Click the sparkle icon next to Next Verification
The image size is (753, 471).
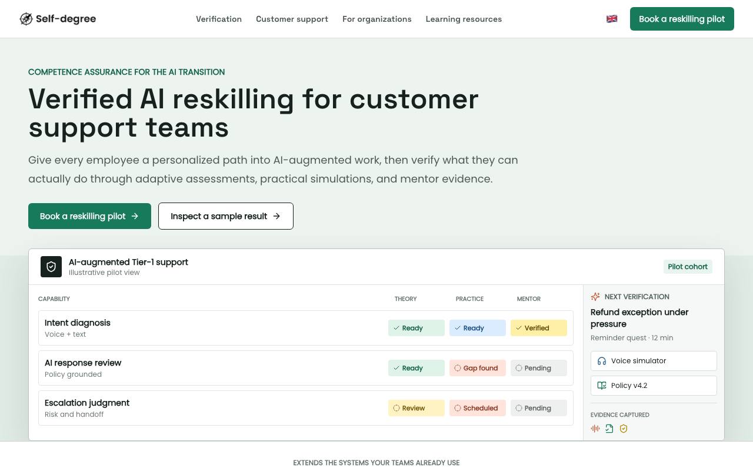[595, 297]
